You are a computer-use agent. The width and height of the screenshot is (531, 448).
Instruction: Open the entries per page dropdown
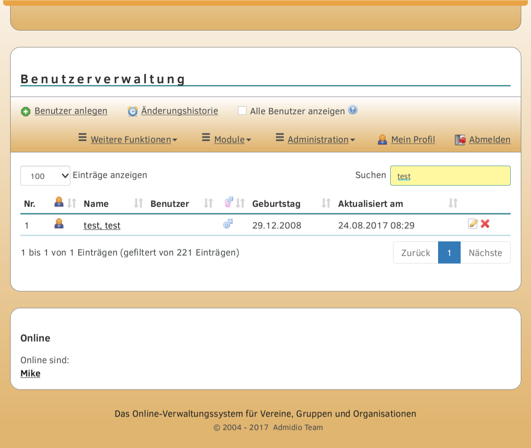[x=45, y=176]
